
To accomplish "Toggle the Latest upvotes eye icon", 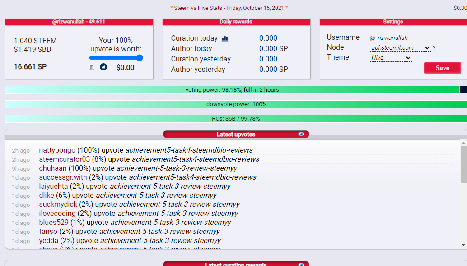I will pos(301,134).
